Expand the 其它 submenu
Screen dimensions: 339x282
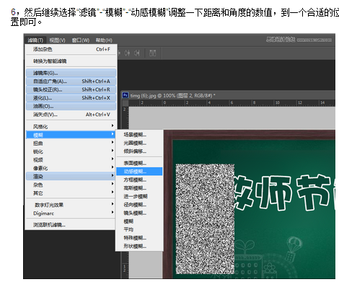(x=71, y=193)
